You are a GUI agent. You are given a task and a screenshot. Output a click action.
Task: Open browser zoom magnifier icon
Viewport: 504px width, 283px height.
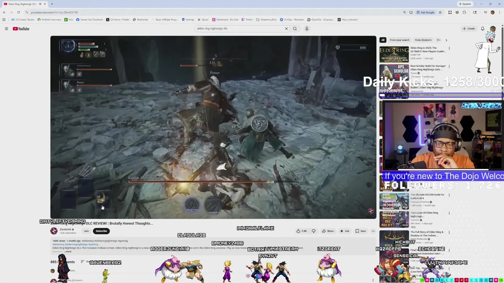coord(404,12)
